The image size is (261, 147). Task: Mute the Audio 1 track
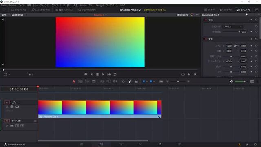[x=22, y=126]
